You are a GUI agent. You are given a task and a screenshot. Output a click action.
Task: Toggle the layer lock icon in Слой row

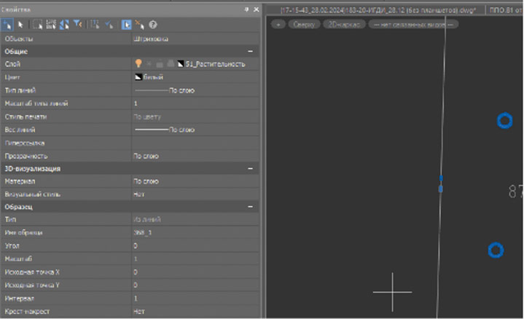pos(160,63)
